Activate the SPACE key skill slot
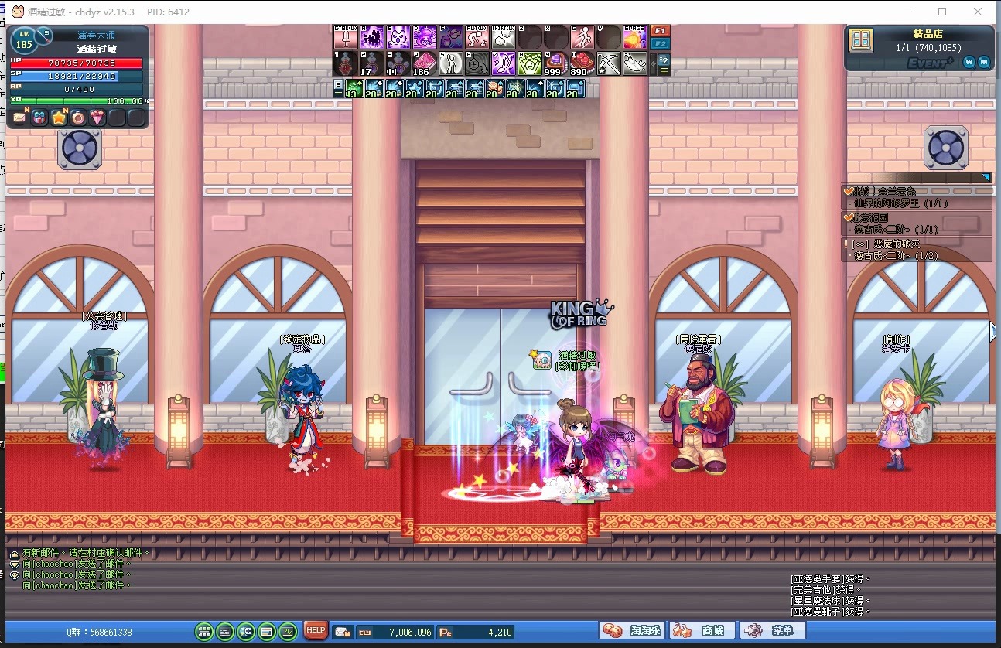1001x648 pixels. tap(634, 37)
